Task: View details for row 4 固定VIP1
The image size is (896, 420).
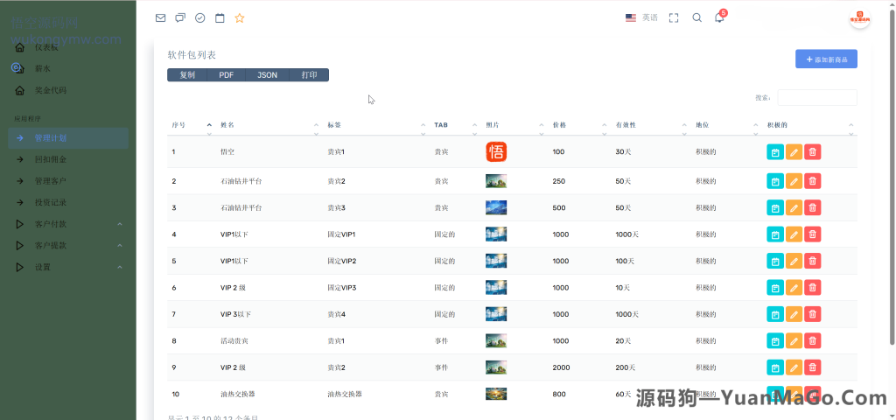Action: [775, 234]
